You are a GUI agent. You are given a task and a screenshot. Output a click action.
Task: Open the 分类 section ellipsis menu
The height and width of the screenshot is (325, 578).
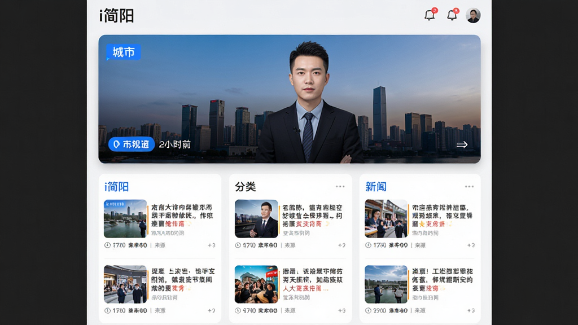[340, 186]
